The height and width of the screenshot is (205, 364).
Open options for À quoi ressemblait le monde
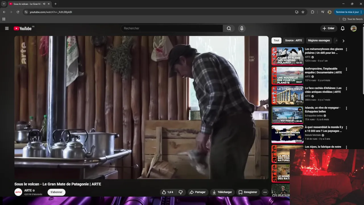[346, 128]
